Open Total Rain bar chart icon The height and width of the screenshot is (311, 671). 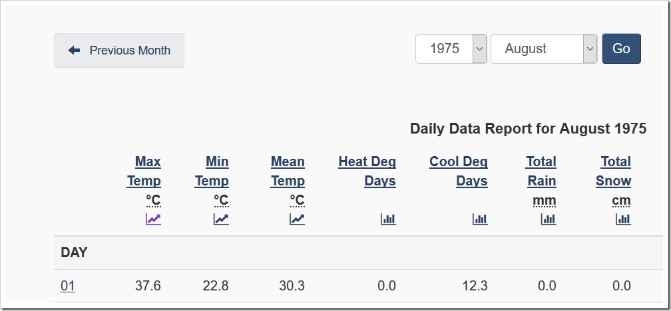tap(549, 219)
